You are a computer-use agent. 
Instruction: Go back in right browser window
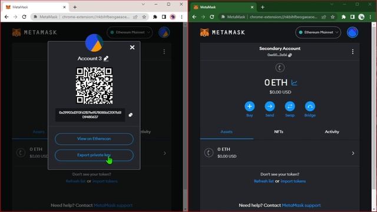pyautogui.click(x=194, y=17)
